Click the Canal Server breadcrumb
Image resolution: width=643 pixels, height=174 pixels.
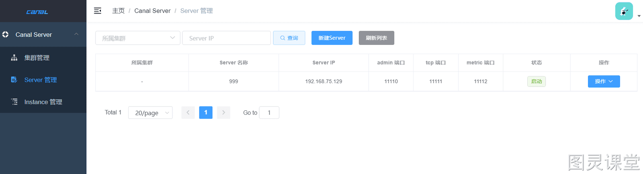tap(152, 11)
